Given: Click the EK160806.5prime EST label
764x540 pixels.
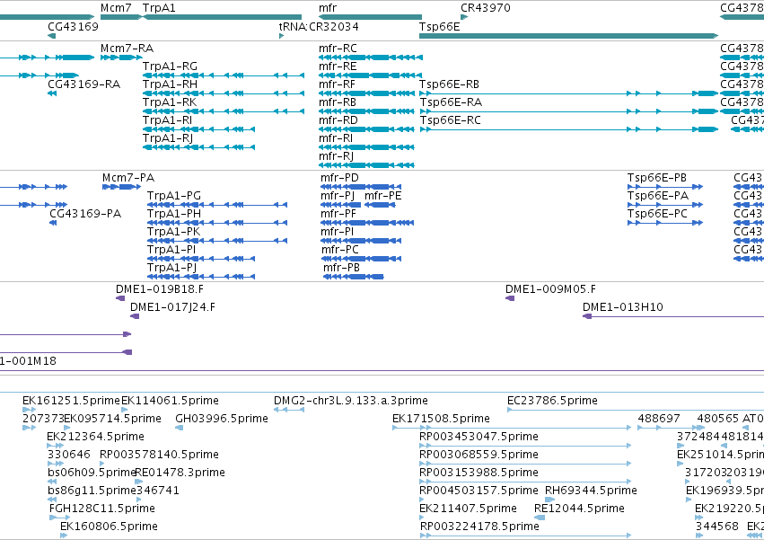Looking at the screenshot, I should (x=109, y=527).
